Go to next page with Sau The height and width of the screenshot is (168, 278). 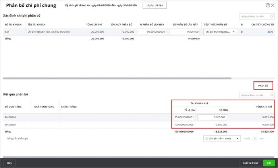tap(261, 139)
